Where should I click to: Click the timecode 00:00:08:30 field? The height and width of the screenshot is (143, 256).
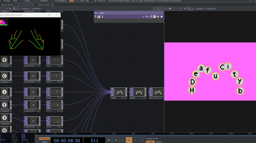(x=67, y=141)
